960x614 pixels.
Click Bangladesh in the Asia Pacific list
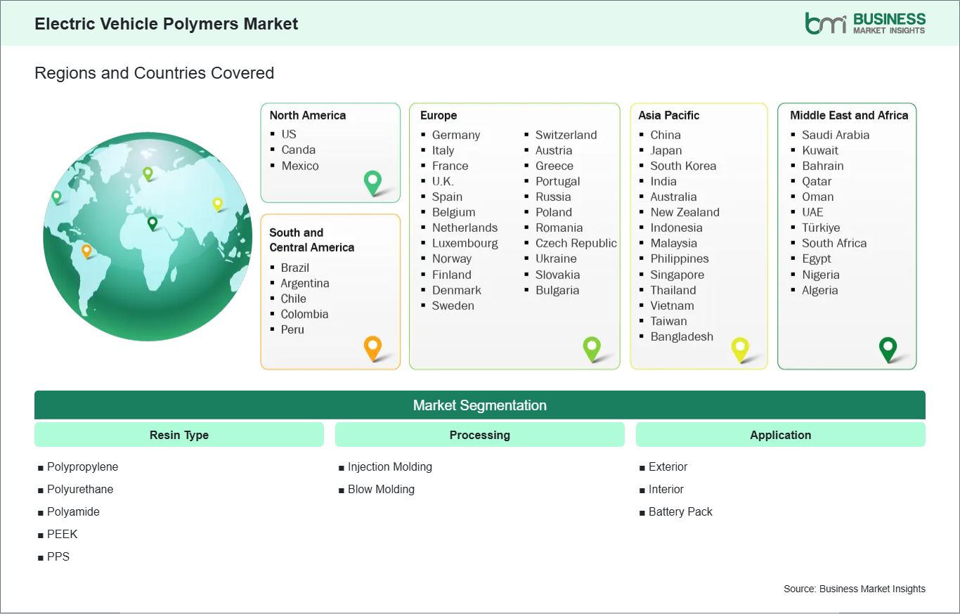pyautogui.click(x=682, y=337)
